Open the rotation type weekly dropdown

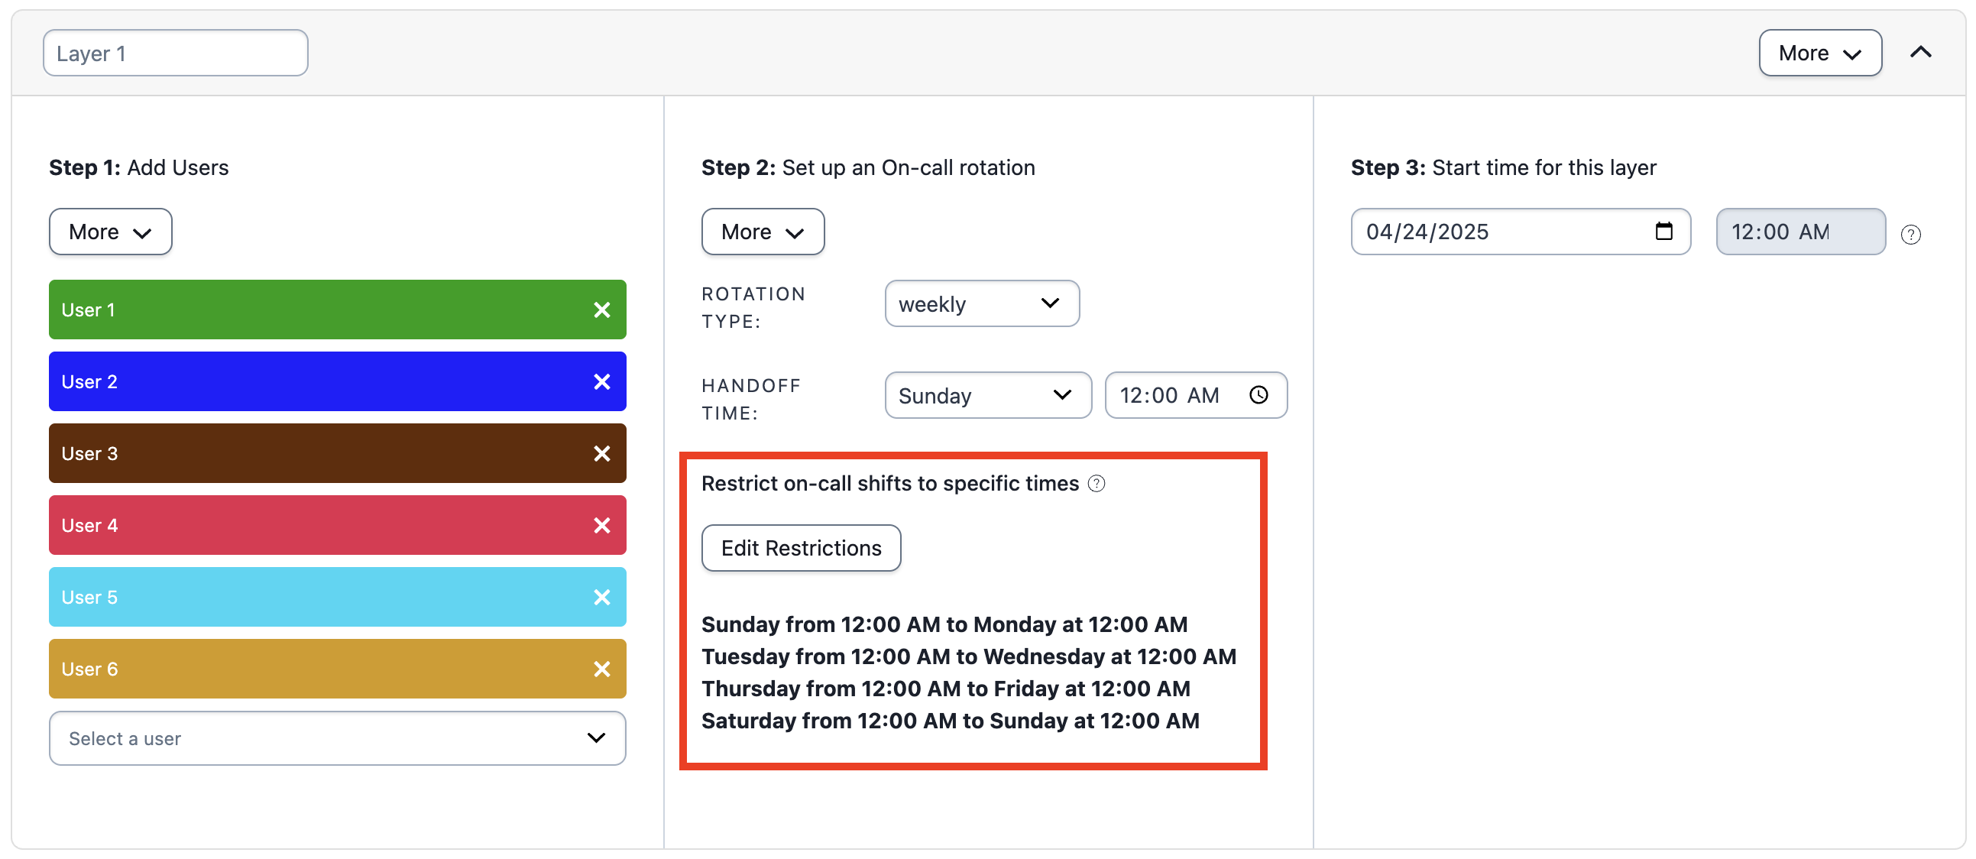981,303
